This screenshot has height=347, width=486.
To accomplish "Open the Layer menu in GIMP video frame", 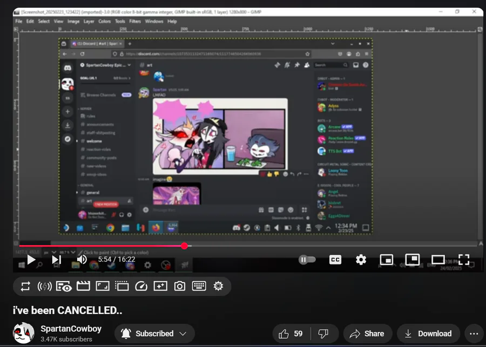I will 89,22.
